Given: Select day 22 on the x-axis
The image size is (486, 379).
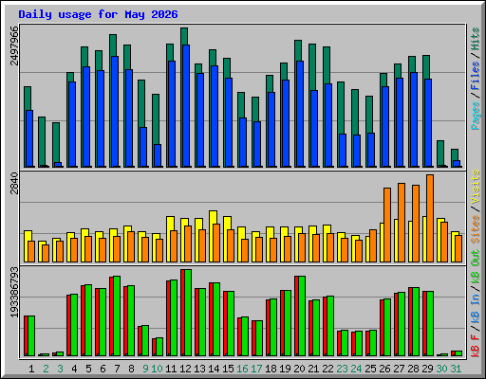Looking at the screenshot, I should tap(327, 369).
